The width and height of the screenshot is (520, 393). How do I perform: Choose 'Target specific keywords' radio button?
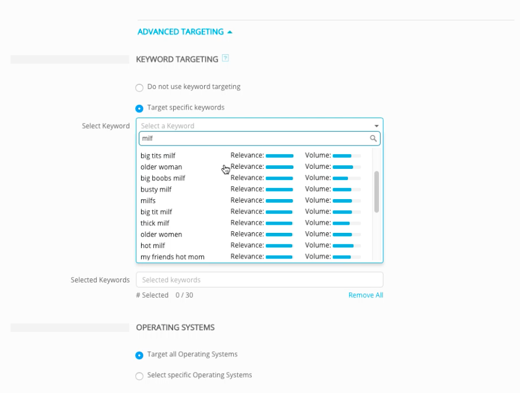139,108
